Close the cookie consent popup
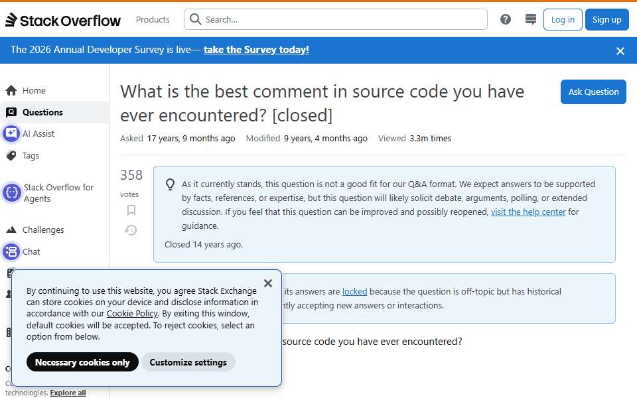This screenshot has height=398, width=637. pos(268,283)
